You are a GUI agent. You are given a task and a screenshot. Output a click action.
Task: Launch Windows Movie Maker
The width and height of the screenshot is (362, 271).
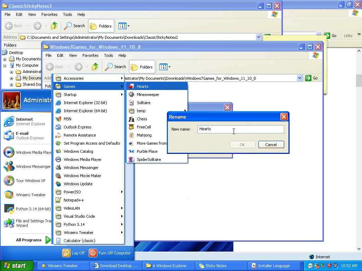tap(89, 176)
